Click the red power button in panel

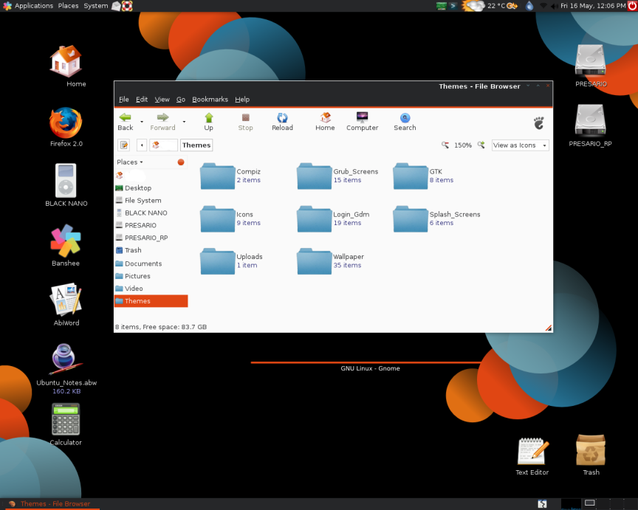coord(632,6)
